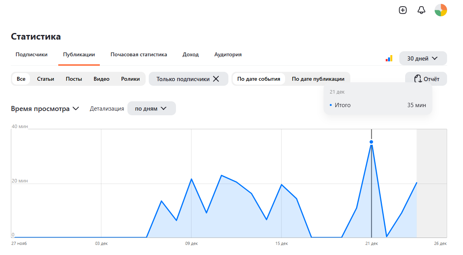Click the colored bar chart icon
This screenshot has height=255, width=463.
point(389,59)
